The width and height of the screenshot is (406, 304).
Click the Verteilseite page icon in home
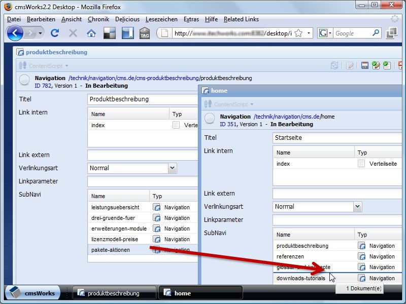361,164
